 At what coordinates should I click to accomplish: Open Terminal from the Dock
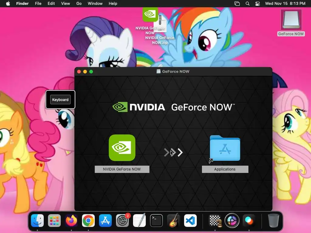[156, 221]
